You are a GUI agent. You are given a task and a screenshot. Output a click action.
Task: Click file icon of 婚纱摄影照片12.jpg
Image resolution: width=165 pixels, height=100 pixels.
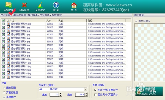pos(9,66)
